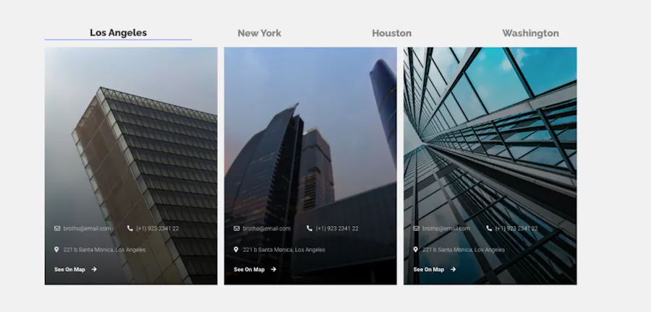Click envelope icon on glass facade card
The width and height of the screenshot is (651, 312).
(416, 228)
